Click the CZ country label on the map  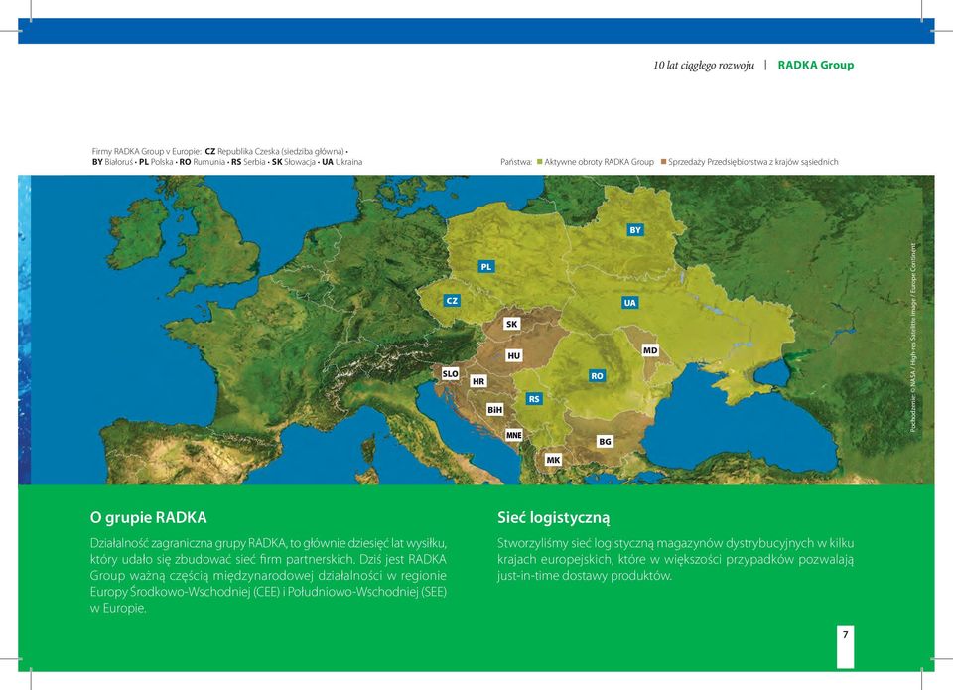coord(452,300)
